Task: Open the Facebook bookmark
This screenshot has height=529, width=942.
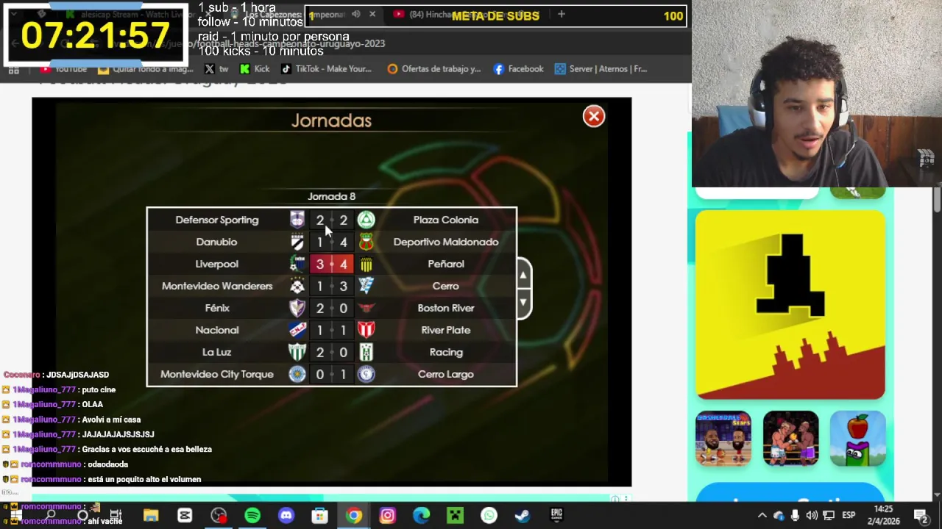Action: (518, 69)
